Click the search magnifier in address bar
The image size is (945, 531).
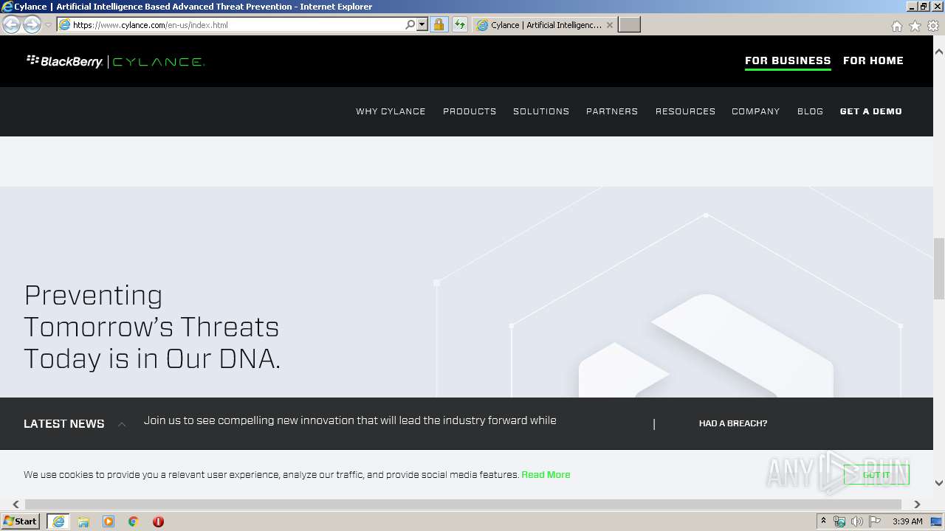pyautogui.click(x=410, y=24)
